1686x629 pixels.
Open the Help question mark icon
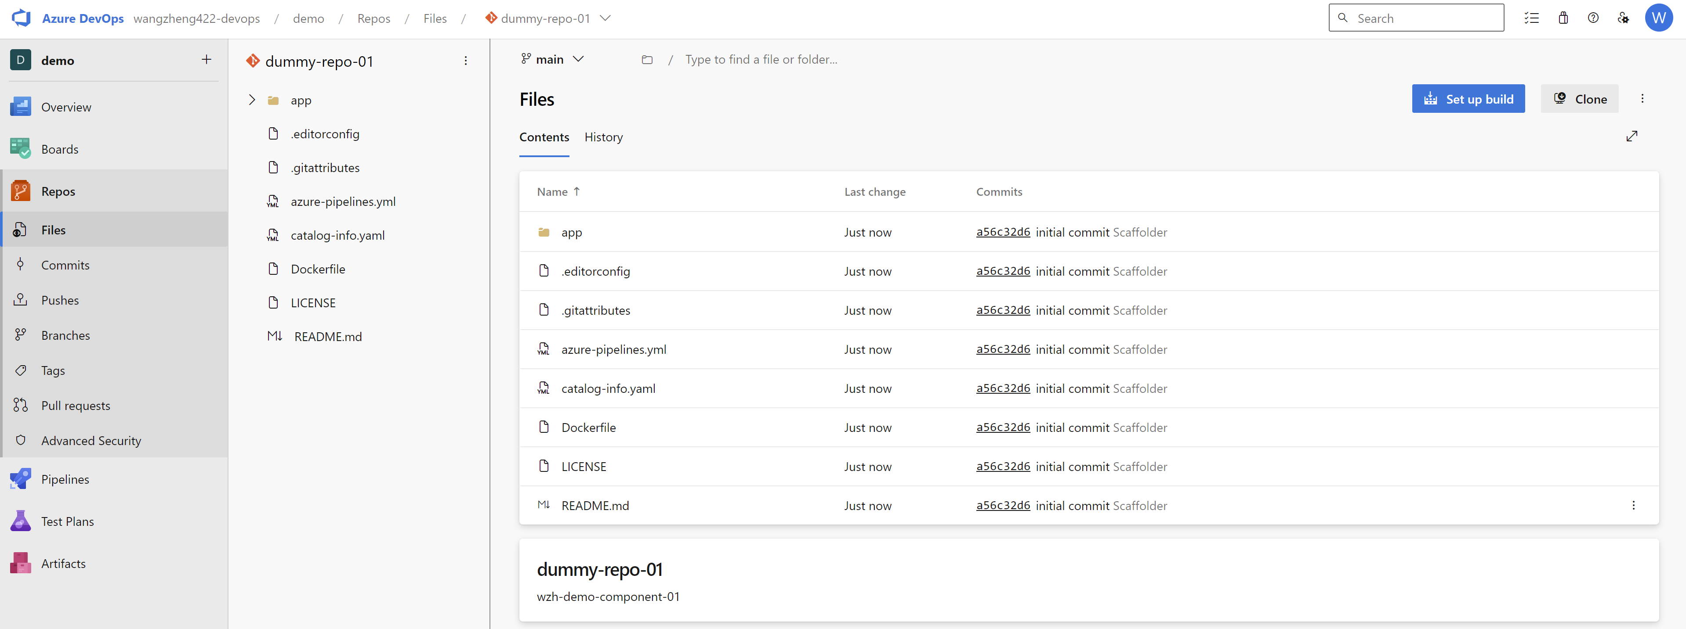(x=1593, y=18)
